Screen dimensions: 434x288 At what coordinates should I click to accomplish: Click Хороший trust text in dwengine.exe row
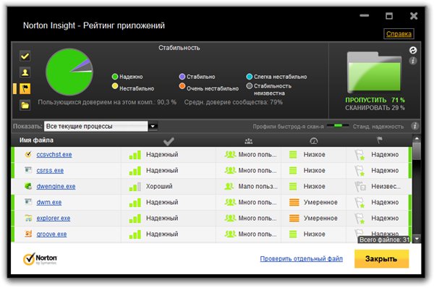pyautogui.click(x=159, y=187)
